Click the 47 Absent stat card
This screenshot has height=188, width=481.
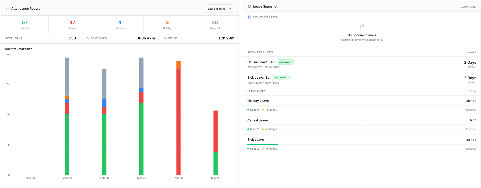(72, 24)
